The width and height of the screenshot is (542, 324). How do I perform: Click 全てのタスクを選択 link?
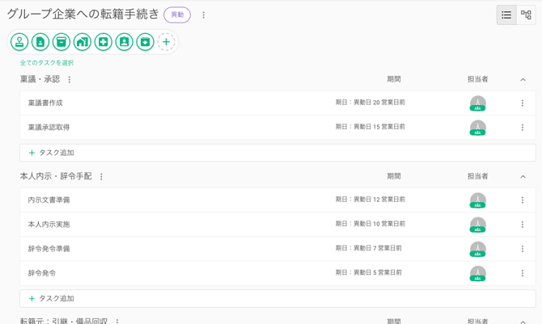coord(47,63)
